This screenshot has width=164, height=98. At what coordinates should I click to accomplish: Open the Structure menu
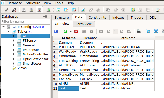pyautogui.click(x=33, y=3)
